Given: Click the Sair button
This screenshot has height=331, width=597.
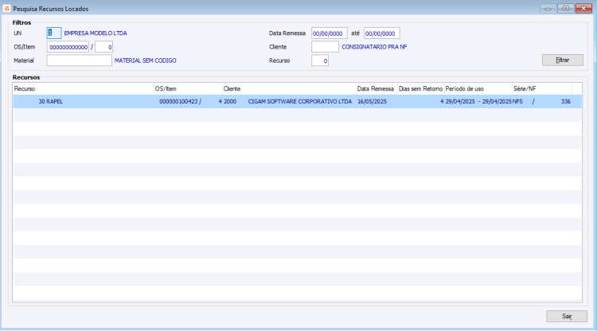Looking at the screenshot, I should pyautogui.click(x=567, y=316).
